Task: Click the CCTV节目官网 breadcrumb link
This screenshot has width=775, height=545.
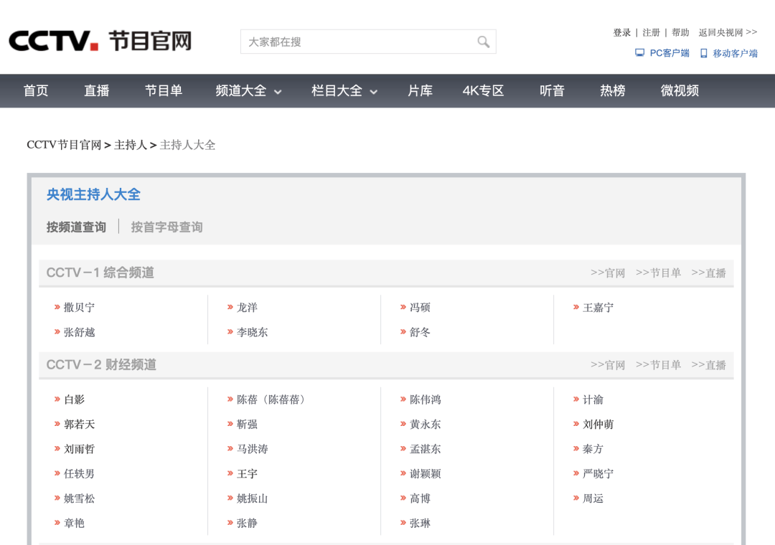Action: 64,145
